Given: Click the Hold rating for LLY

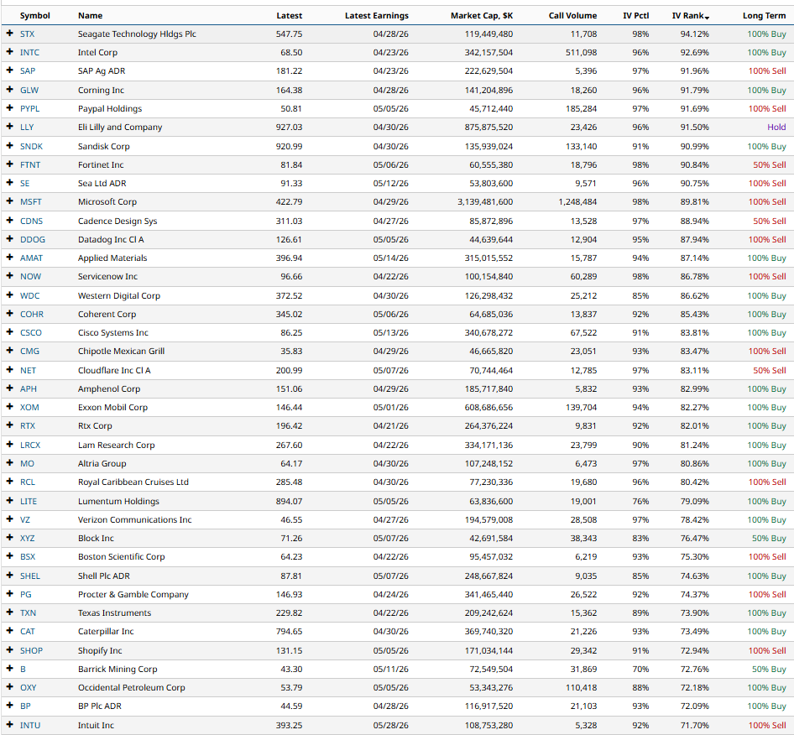Looking at the screenshot, I should click(776, 127).
